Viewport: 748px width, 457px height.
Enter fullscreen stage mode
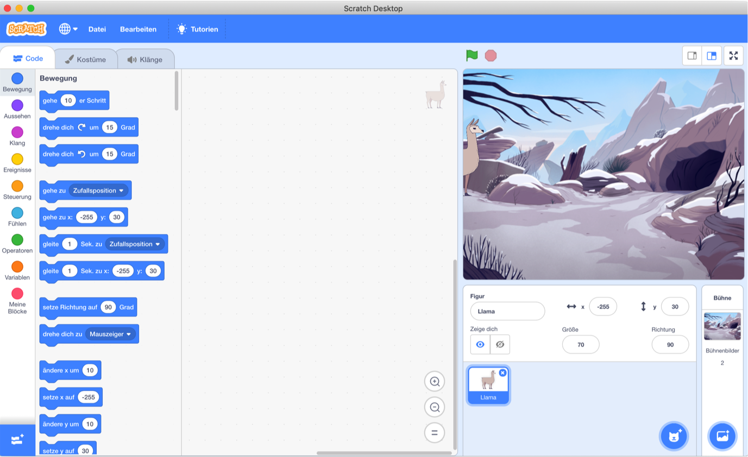[733, 55]
